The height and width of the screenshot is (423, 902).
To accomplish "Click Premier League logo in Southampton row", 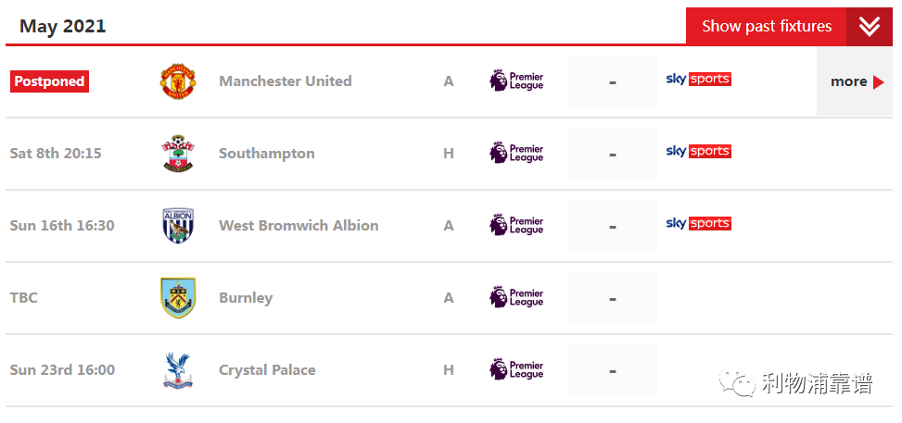I will coord(516,153).
